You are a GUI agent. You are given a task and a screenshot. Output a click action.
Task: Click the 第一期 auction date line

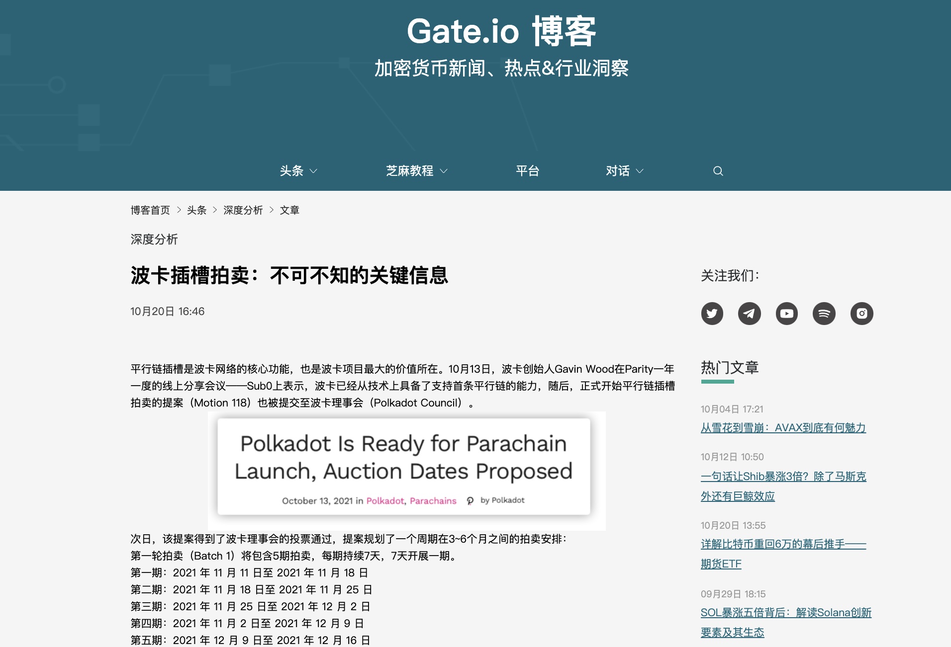249,573
